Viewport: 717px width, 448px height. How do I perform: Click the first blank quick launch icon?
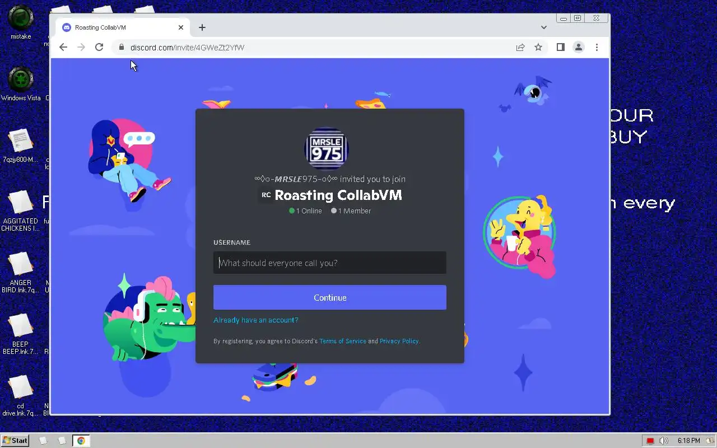click(x=43, y=441)
